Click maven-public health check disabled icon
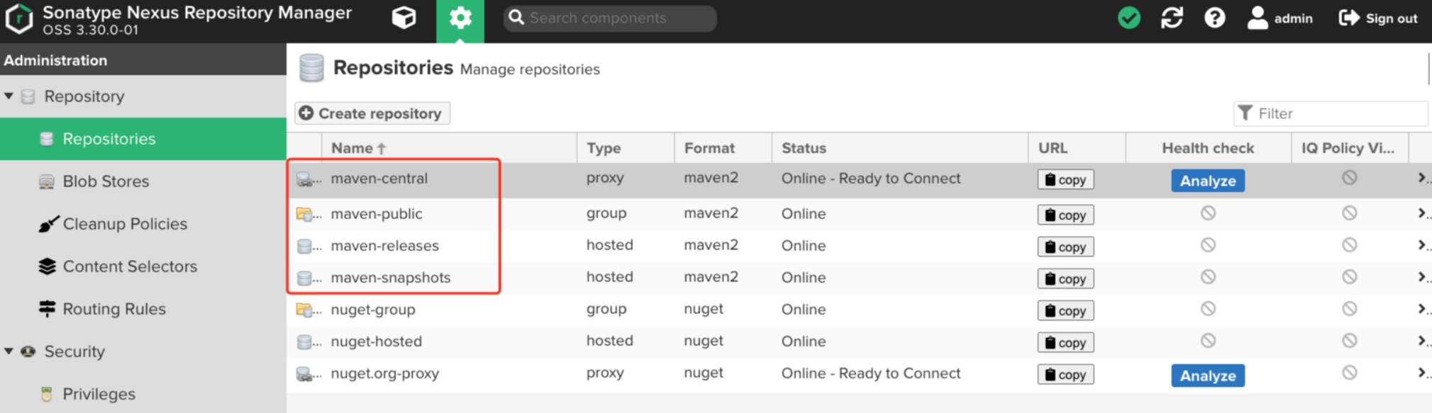Viewport: 1432px width, 413px height. 1208,213
